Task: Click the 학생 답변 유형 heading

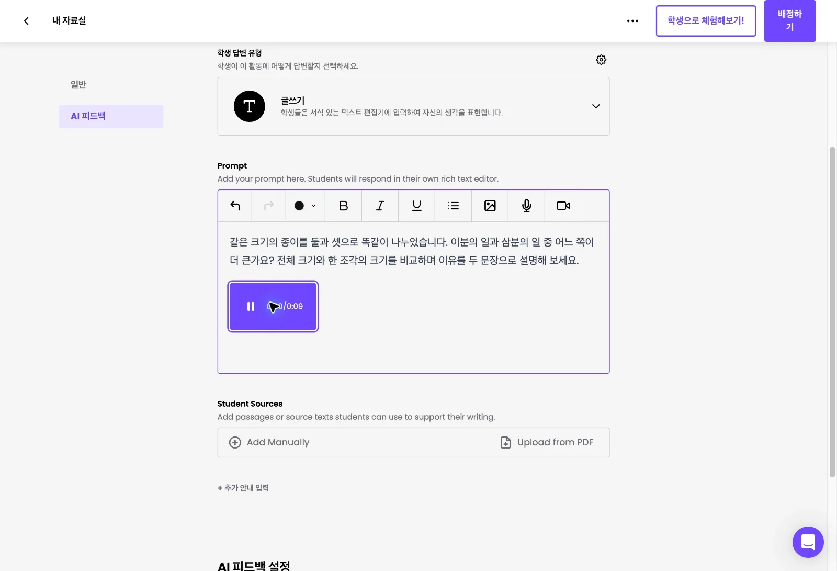Action: click(240, 53)
